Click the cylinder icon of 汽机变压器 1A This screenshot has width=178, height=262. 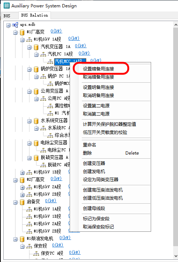coord(36,47)
